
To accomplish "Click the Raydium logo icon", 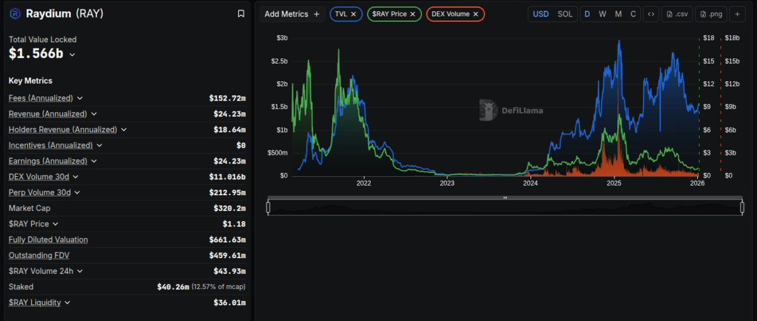I will click(x=15, y=13).
